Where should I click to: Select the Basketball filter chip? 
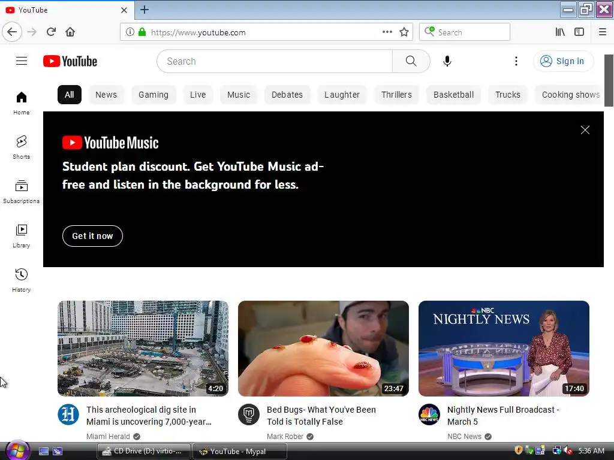click(453, 95)
